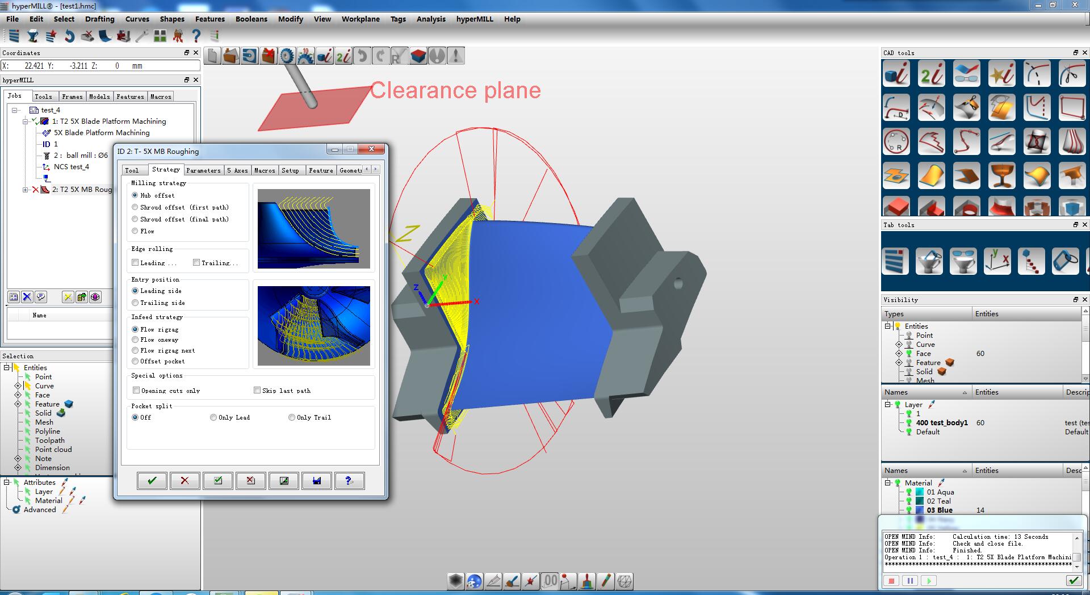The width and height of the screenshot is (1090, 595).
Task: Open the Workplane menu
Action: 360,19
